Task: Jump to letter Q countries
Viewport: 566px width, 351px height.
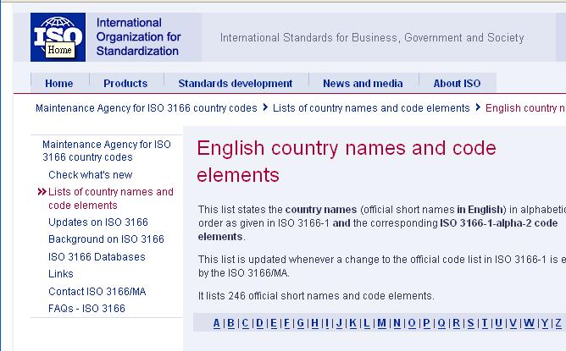Action: pyautogui.click(x=441, y=323)
